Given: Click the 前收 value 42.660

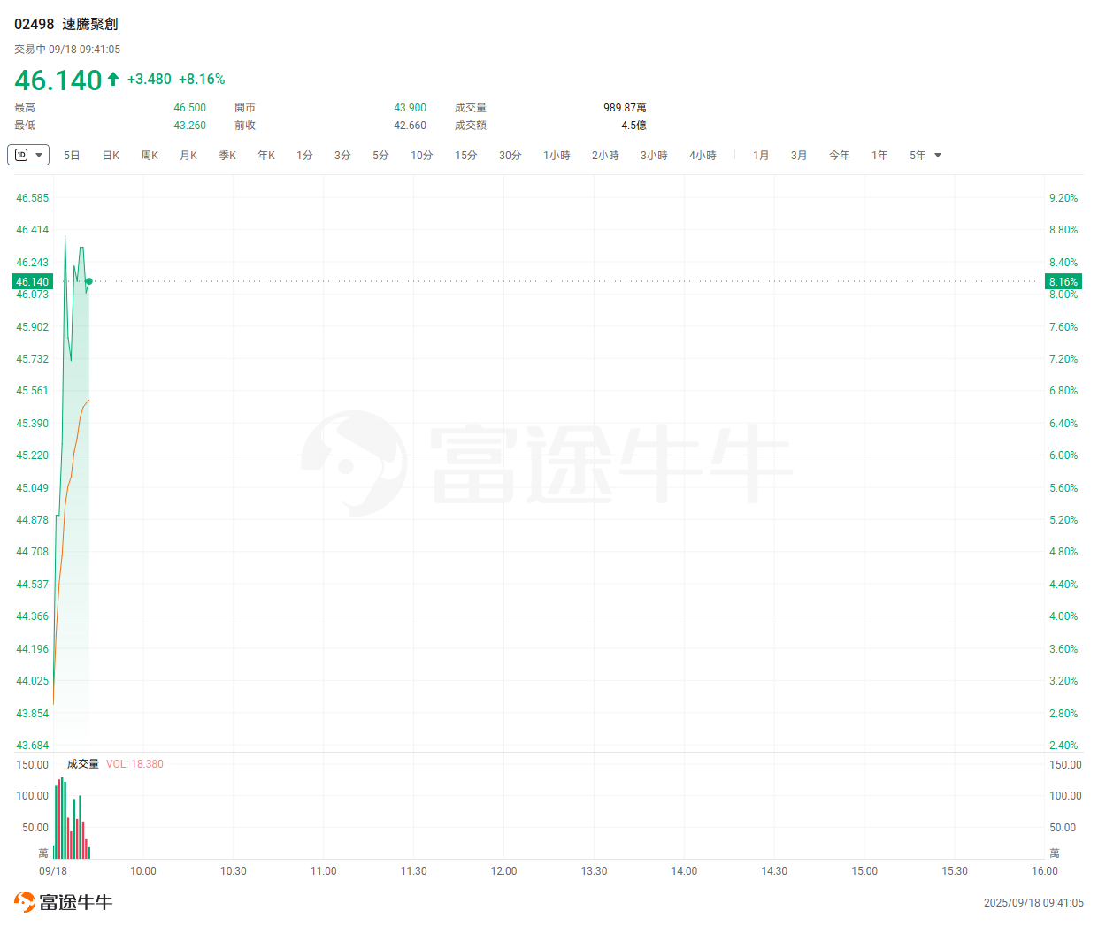Looking at the screenshot, I should point(410,126).
